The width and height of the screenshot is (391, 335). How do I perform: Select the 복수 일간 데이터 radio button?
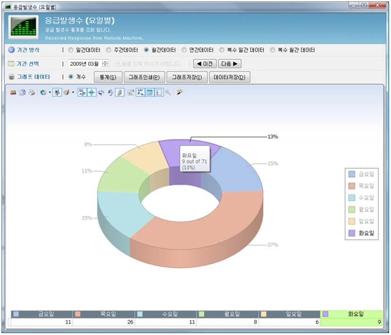(x=222, y=50)
